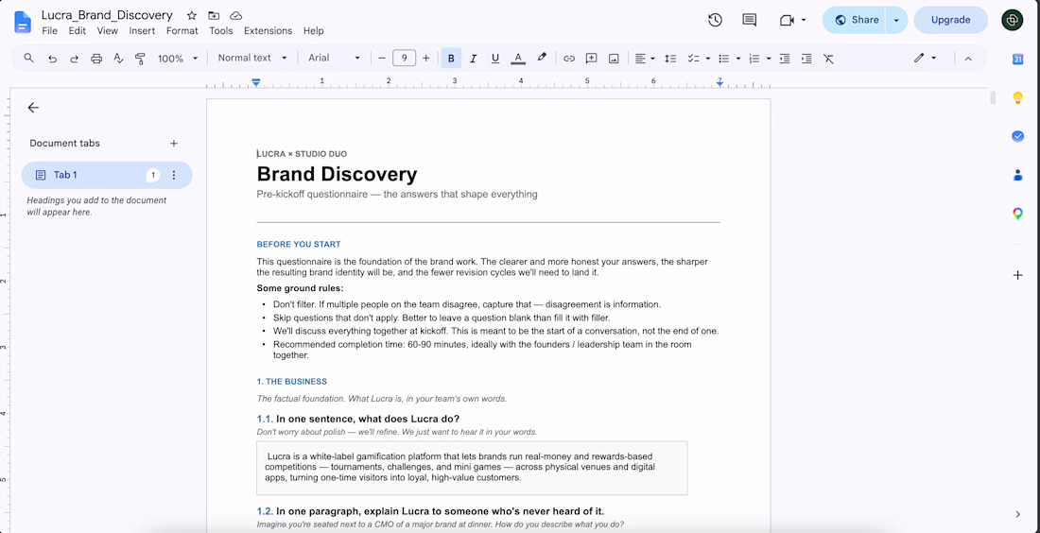Open Google Keep side panel icon

click(1017, 98)
